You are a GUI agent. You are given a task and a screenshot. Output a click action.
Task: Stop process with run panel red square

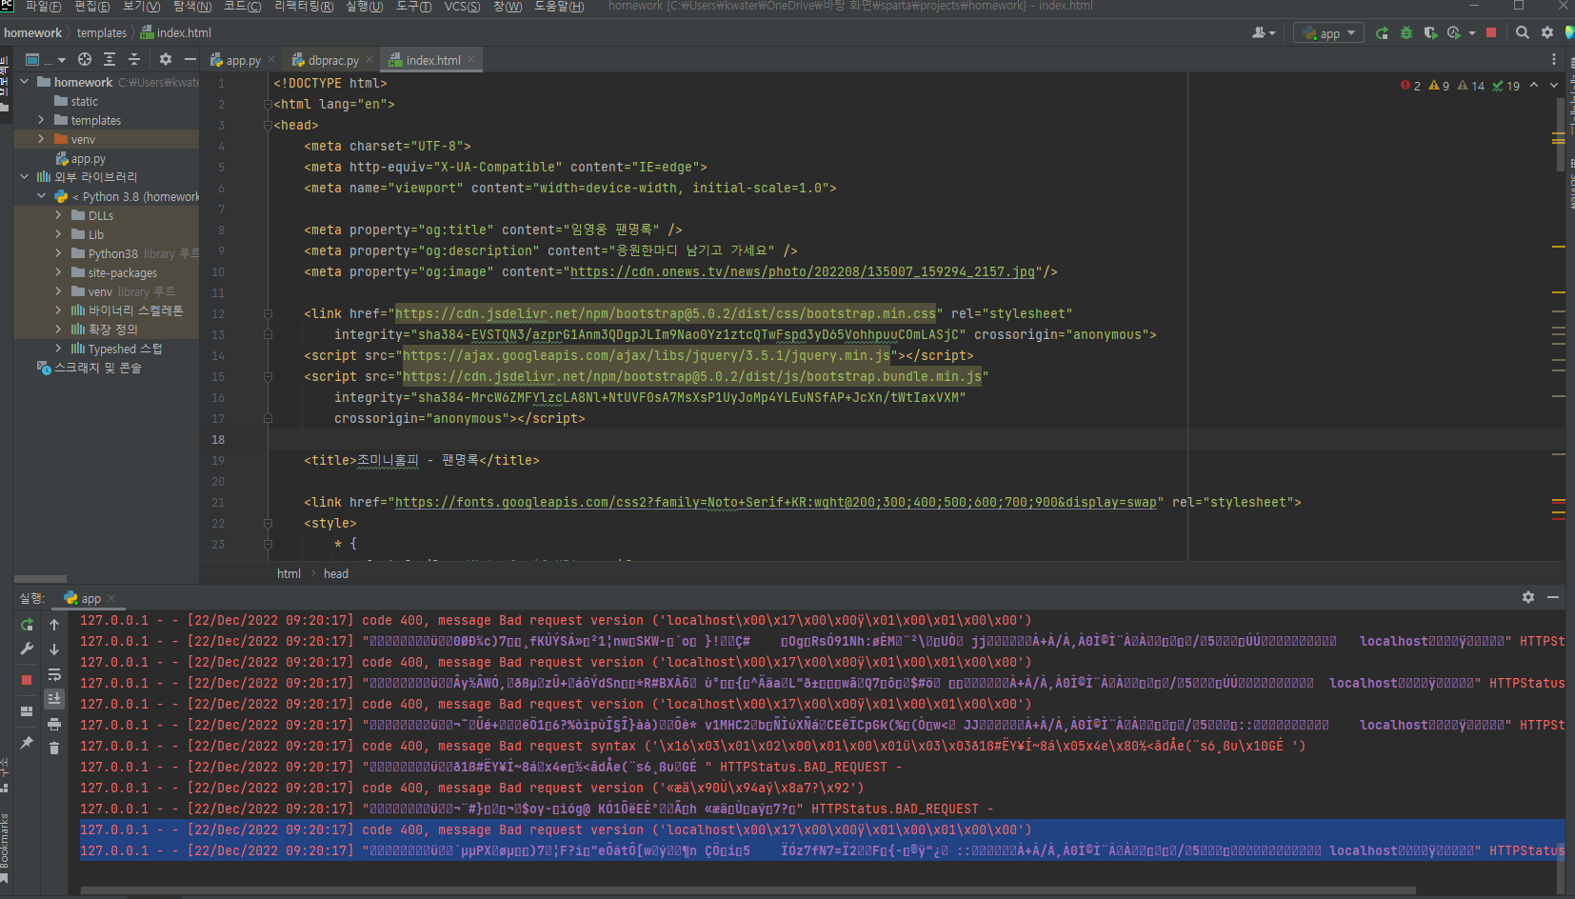point(27,680)
